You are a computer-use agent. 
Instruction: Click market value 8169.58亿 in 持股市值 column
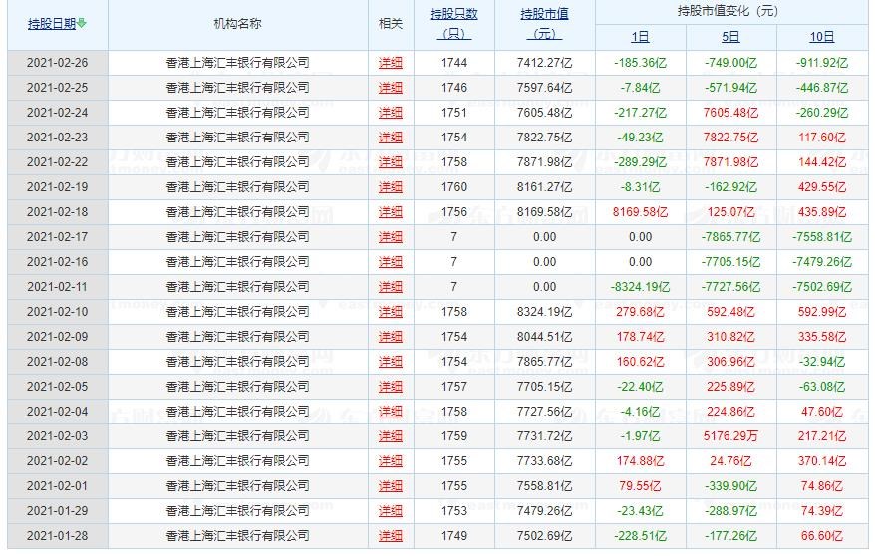[x=544, y=212]
